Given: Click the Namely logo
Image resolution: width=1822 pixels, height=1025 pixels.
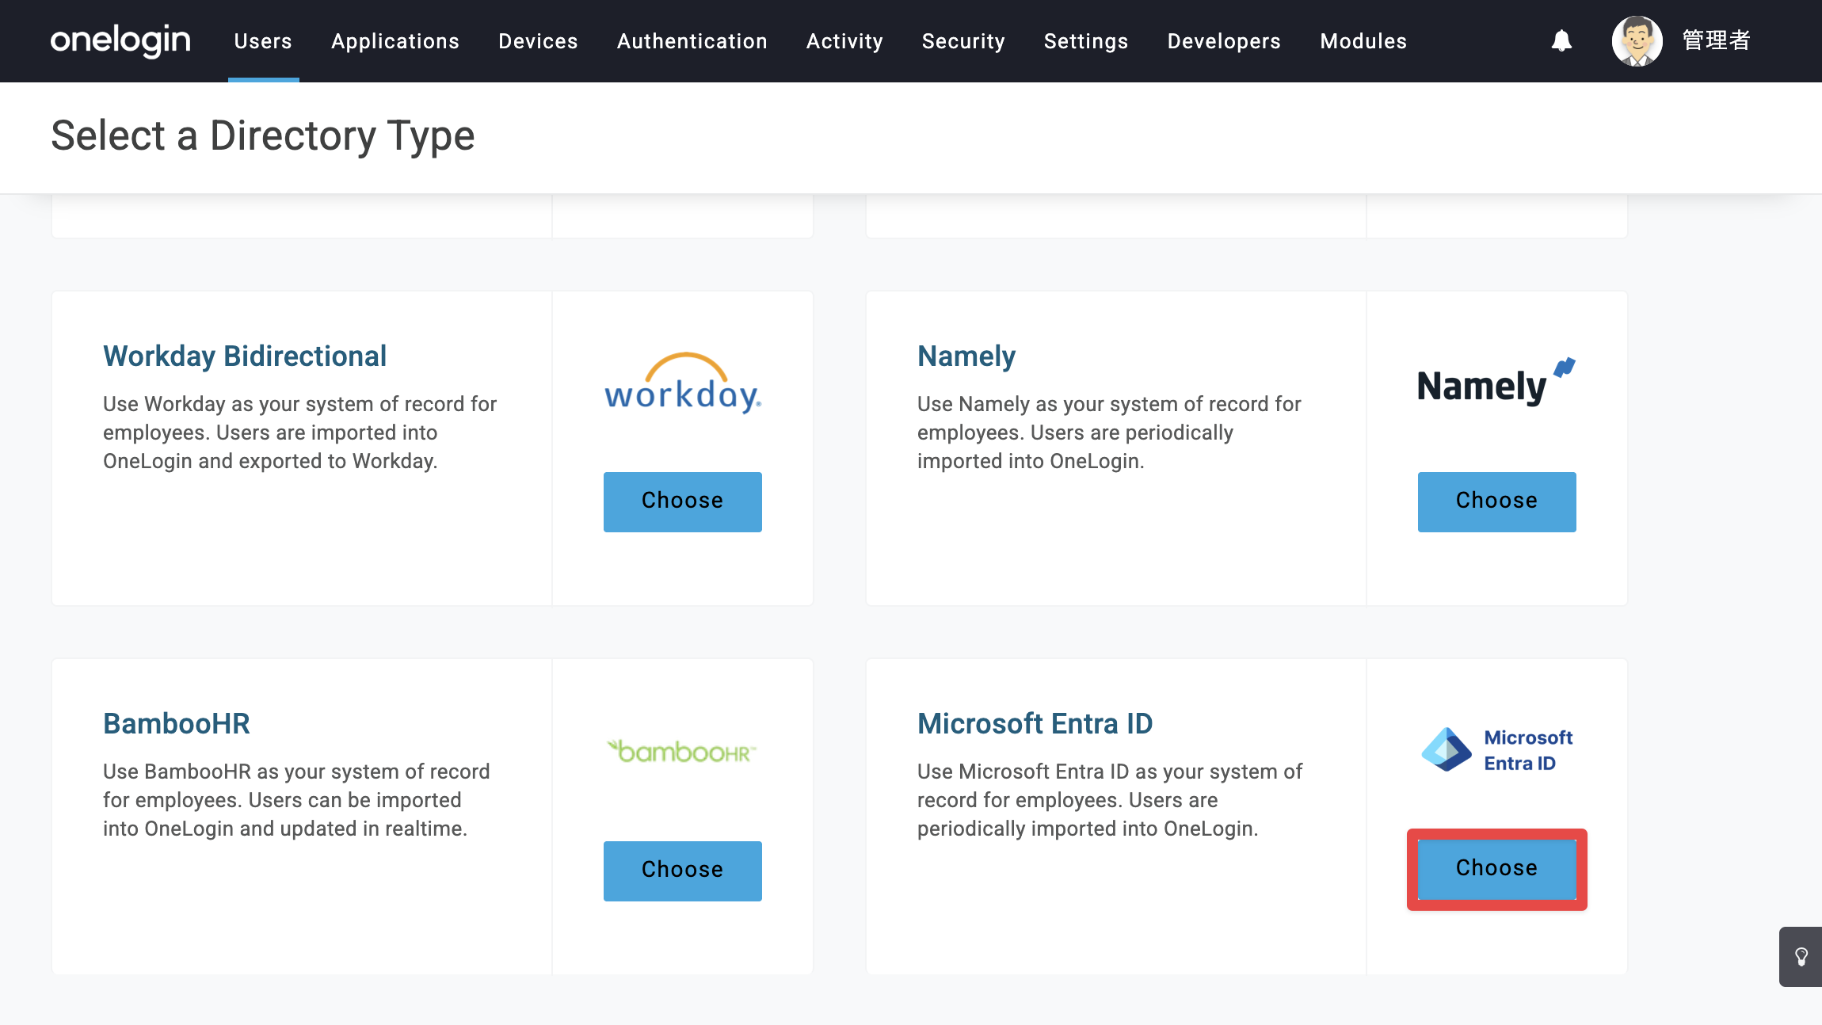Looking at the screenshot, I should coord(1496,382).
